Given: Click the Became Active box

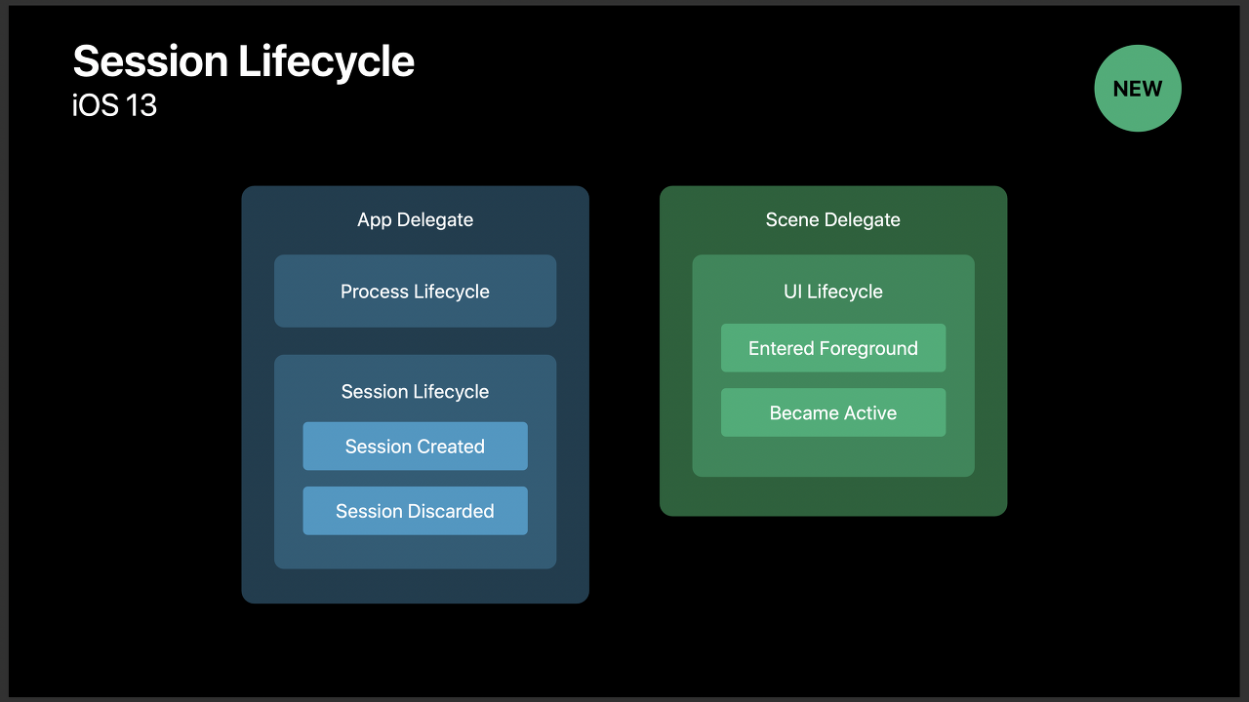Looking at the screenshot, I should point(833,412).
